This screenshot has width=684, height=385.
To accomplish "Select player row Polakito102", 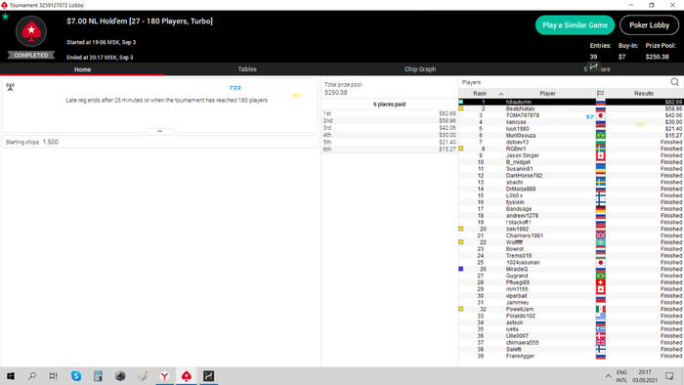I will [x=571, y=316].
